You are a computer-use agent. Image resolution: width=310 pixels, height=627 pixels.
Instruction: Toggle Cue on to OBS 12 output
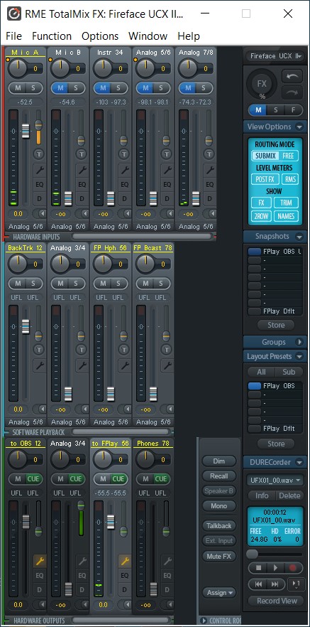tap(33, 478)
